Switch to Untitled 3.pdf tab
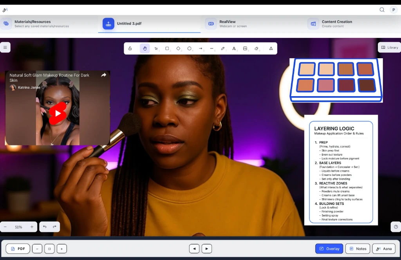This screenshot has height=260, width=401. click(149, 24)
